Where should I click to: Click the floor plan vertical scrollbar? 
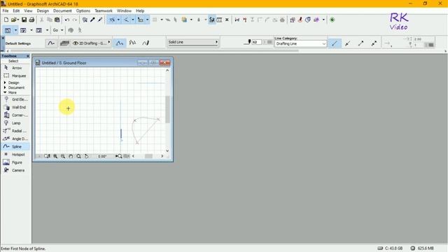click(x=167, y=110)
